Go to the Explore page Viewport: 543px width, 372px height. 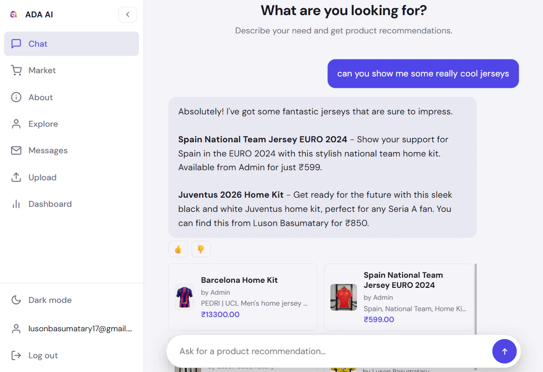(x=43, y=124)
